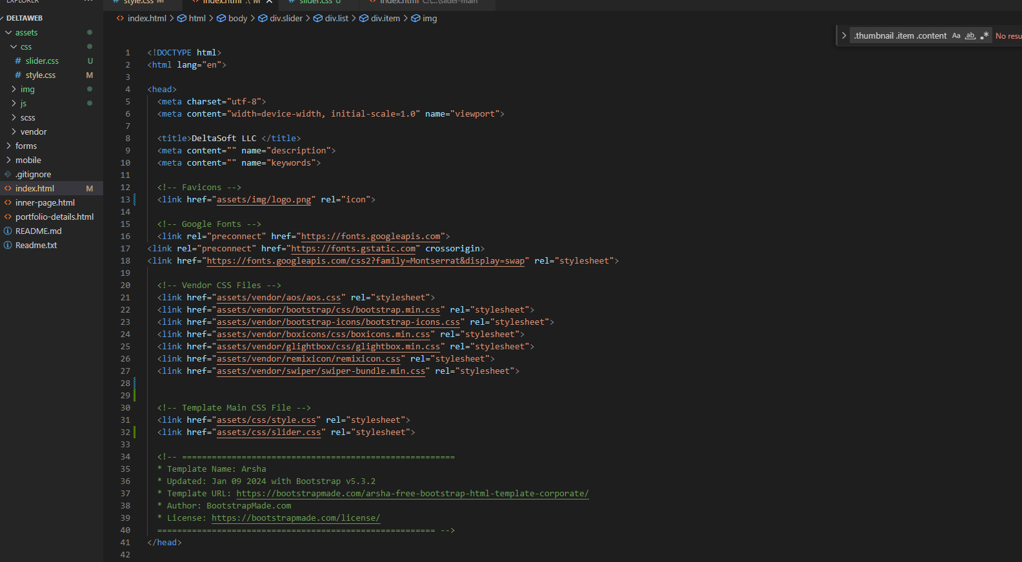
Task: Follow the https://fonts.googleapis.com preconnect link
Action: (370, 237)
